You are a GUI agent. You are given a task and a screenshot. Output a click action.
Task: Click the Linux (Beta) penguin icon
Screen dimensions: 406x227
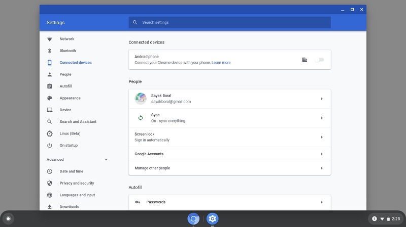click(x=49, y=133)
